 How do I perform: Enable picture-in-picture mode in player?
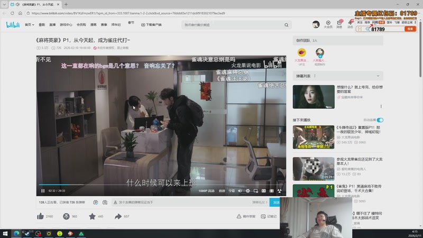coord(255,191)
